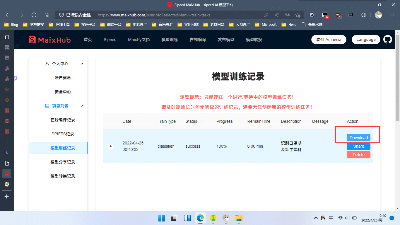Open the translate icon in the address bar
The height and width of the screenshot is (225, 400).
click(x=287, y=15)
